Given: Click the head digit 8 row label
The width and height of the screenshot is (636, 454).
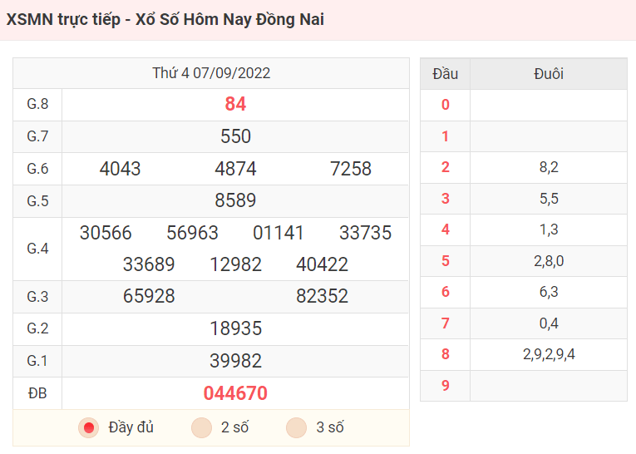Looking at the screenshot, I should coord(446,354).
